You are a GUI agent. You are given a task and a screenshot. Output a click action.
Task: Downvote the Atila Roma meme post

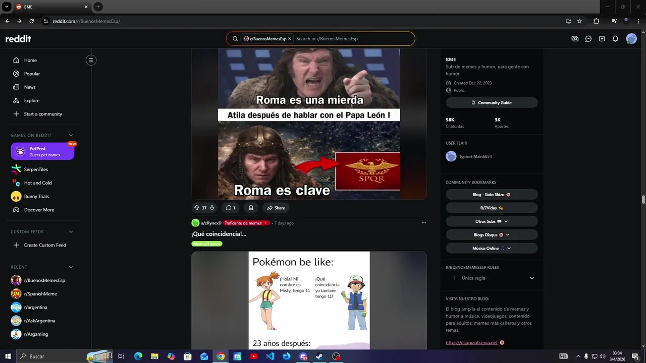[x=212, y=208]
